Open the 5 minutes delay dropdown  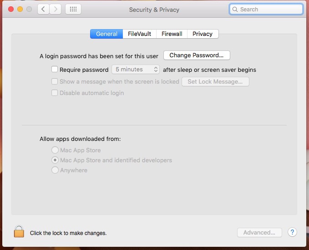pyautogui.click(x=136, y=69)
